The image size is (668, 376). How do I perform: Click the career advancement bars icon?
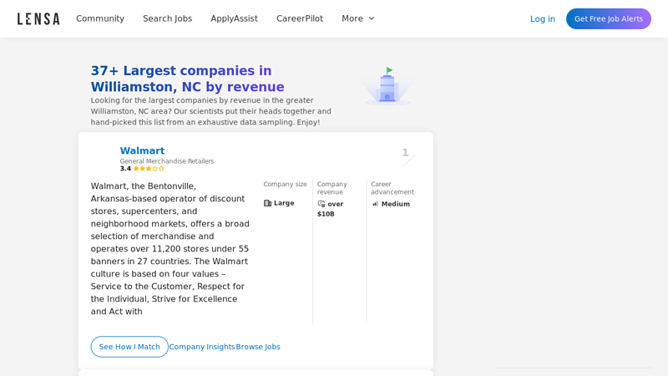click(x=376, y=204)
